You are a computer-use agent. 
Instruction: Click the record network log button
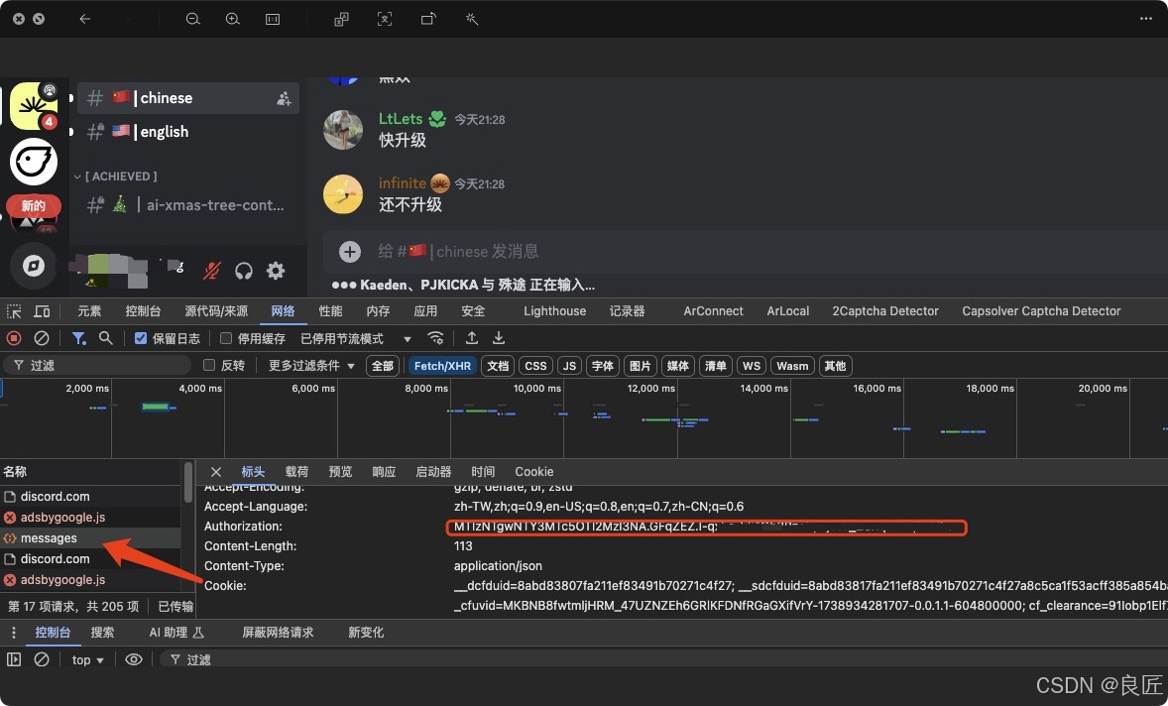[14, 338]
